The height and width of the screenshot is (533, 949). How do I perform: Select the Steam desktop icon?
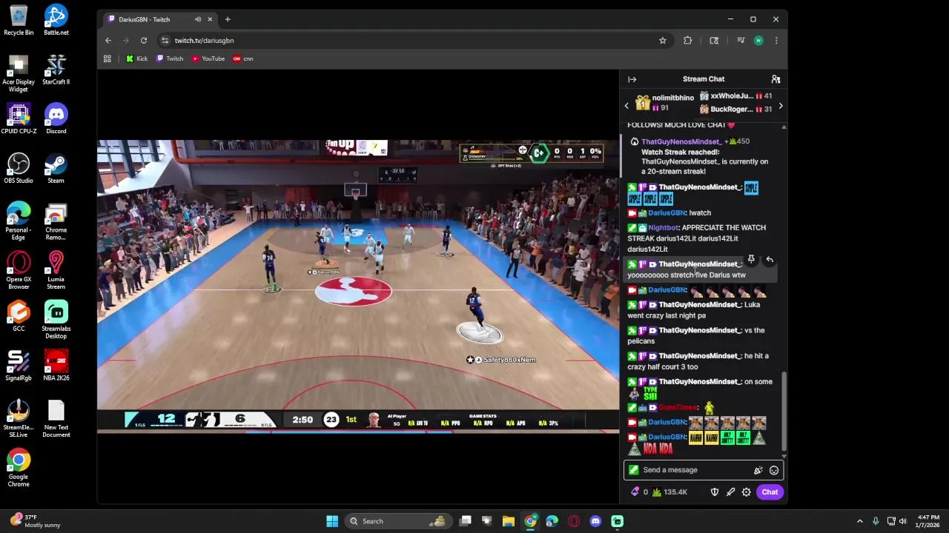point(56,168)
